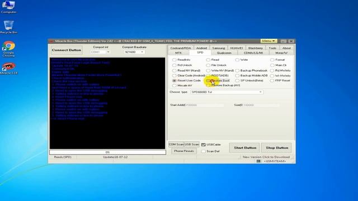This screenshot has width=358, height=201.
Task: Switch to the MTK tab
Action: coord(178,53)
